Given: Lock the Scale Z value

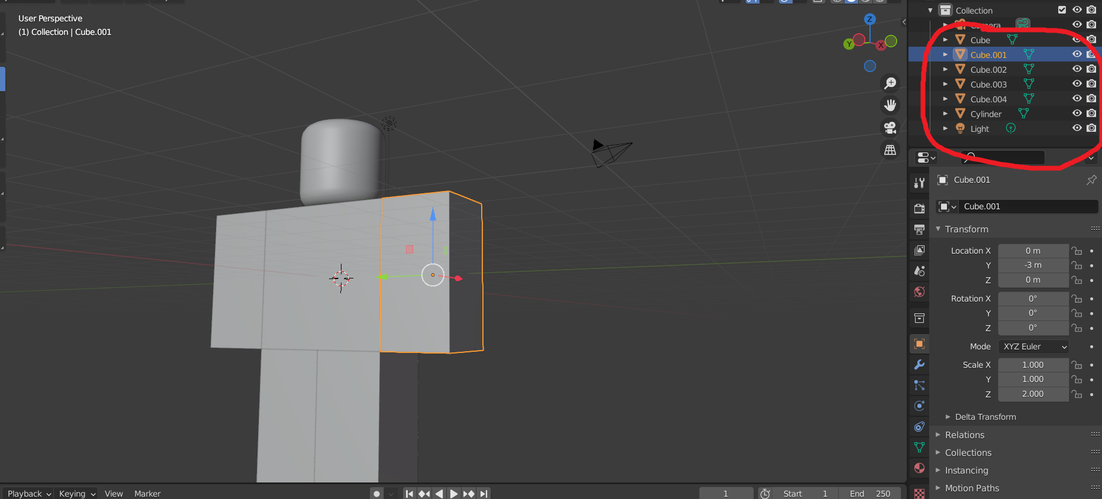Looking at the screenshot, I should click(x=1077, y=394).
